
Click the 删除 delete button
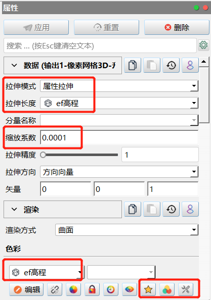point(177,27)
